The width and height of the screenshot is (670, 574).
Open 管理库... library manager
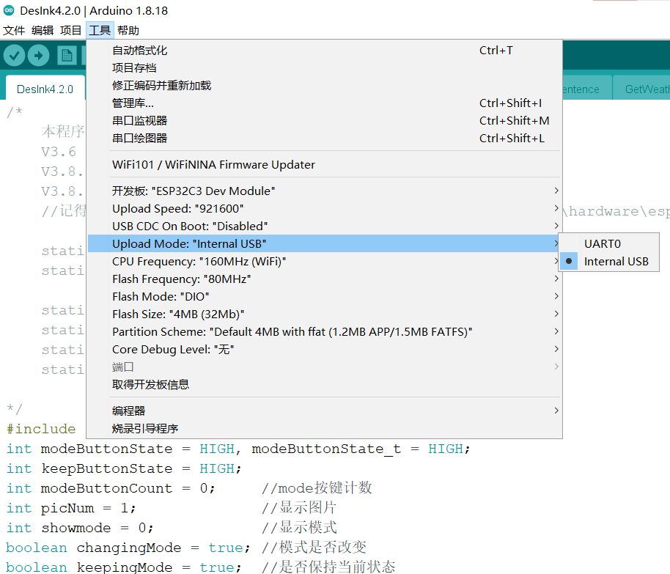[324, 103]
